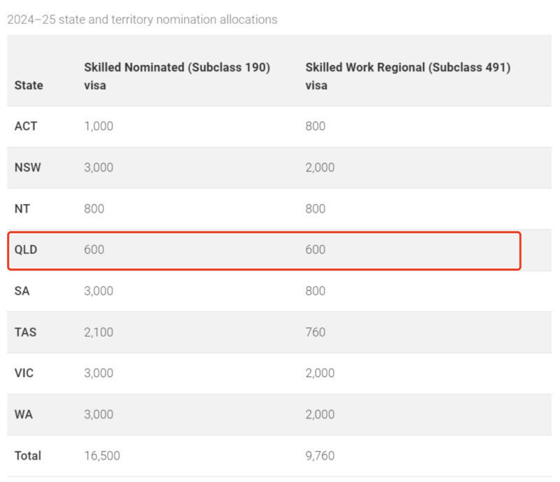Screen dimensions: 560x482
Task: Click QLD Subclass 190 value 600
Action: (x=94, y=250)
